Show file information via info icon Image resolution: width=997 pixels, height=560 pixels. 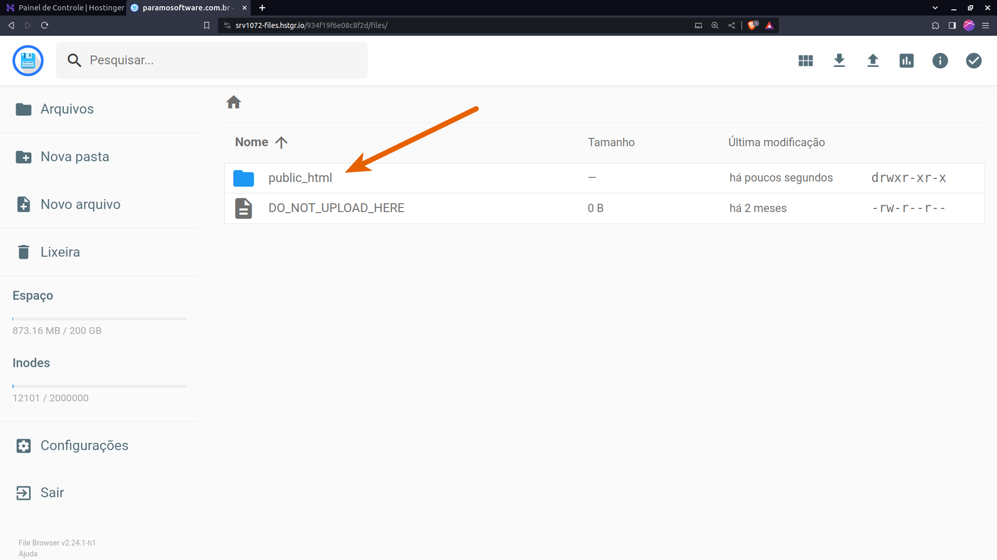tap(940, 61)
